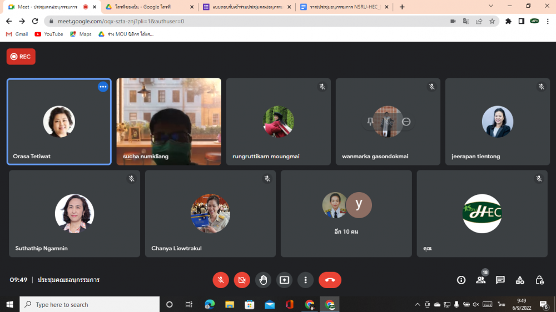This screenshot has height=312, width=556.
Task: Open Microsoft Edge from the taskbar
Action: pos(210,304)
